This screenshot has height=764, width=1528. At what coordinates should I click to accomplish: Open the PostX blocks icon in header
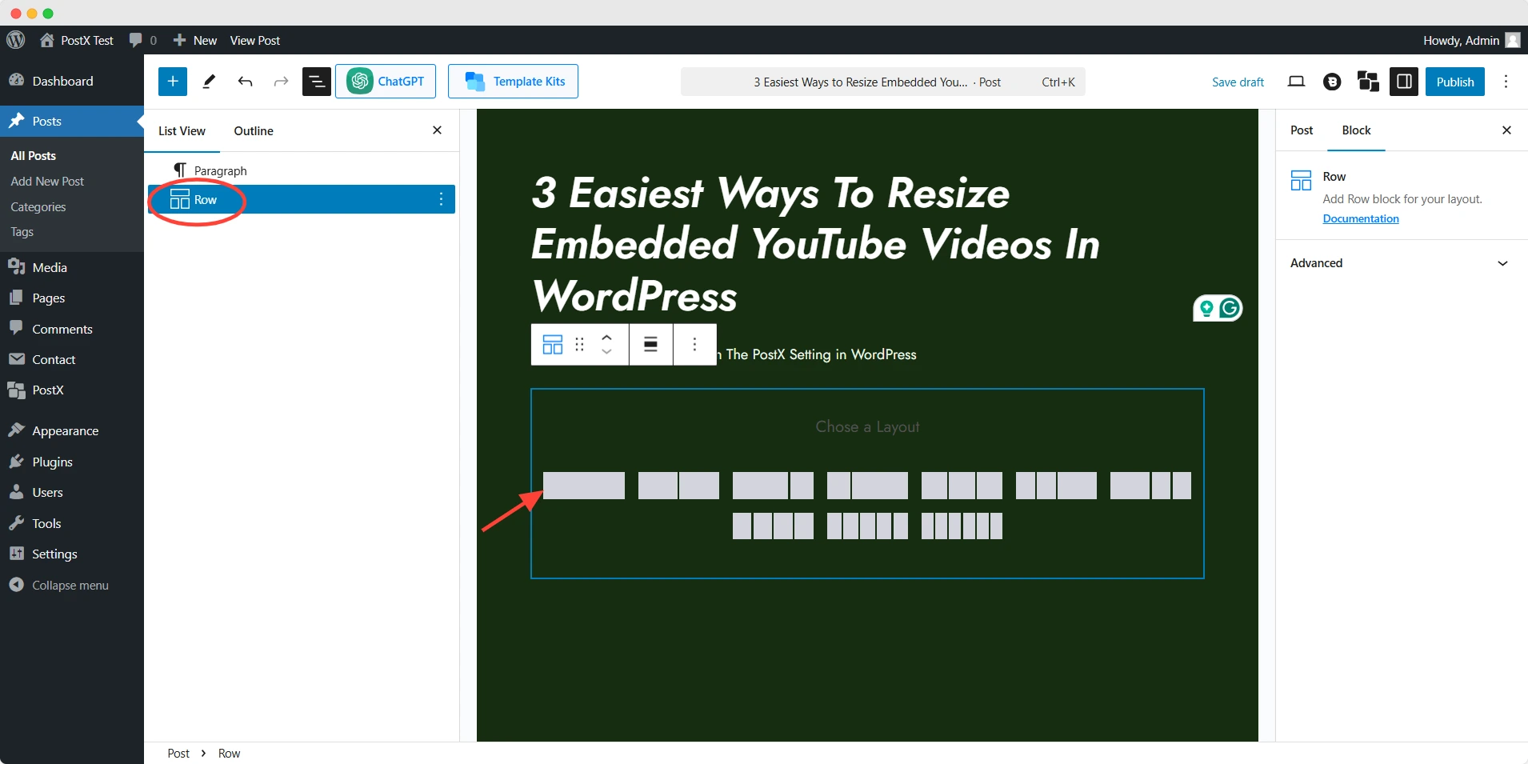click(x=1368, y=82)
